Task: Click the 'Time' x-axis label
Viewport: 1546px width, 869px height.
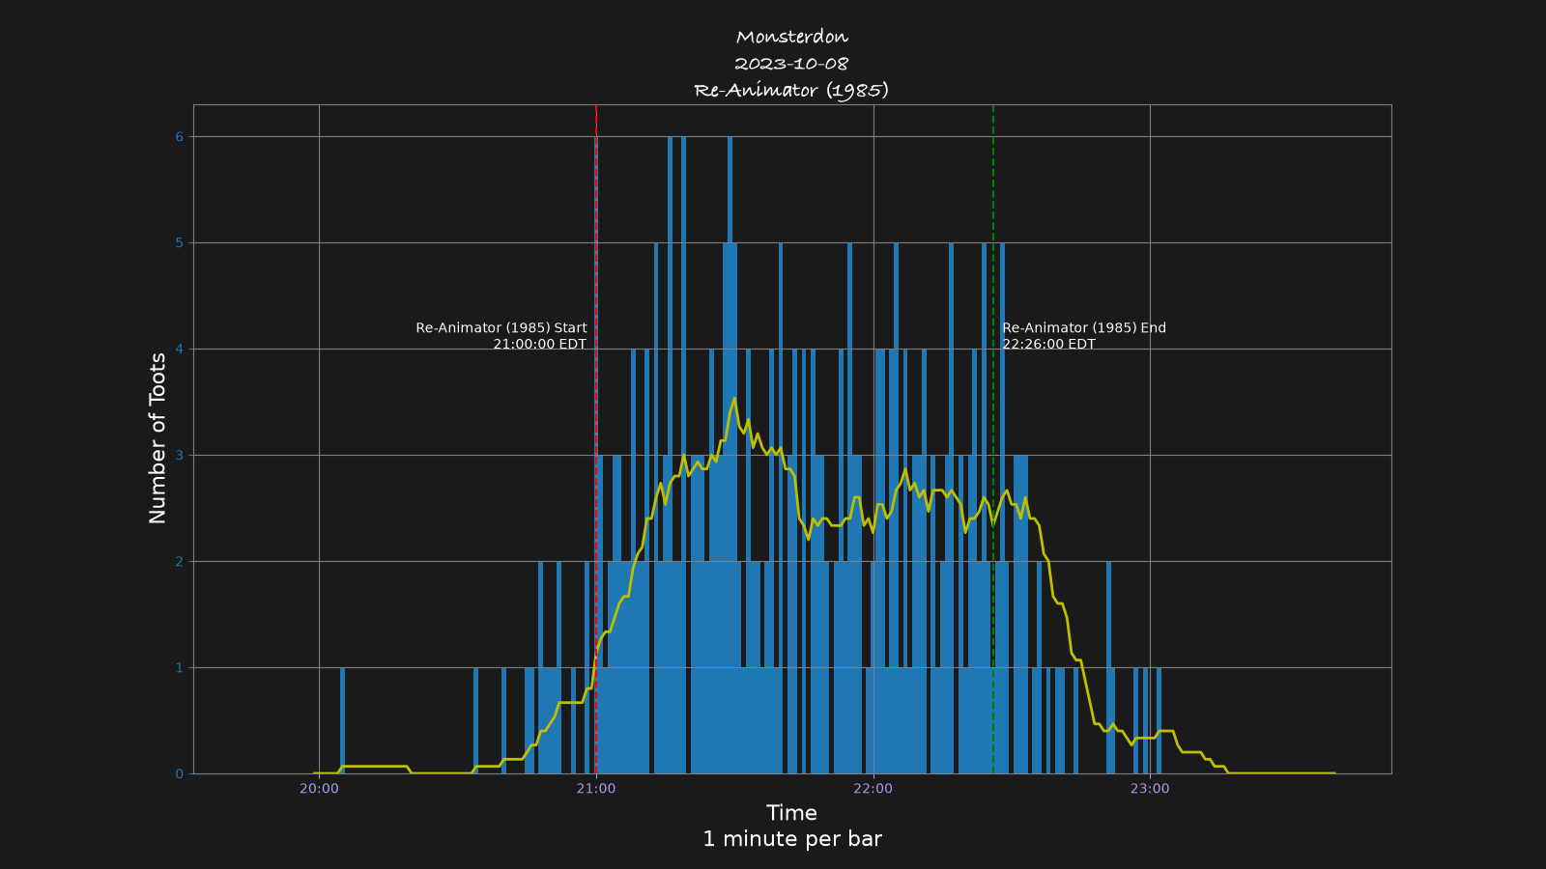Action: click(x=791, y=813)
